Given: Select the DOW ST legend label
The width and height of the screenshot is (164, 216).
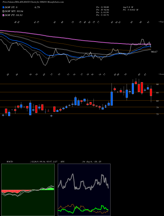Looking at the screenshot, I should [x=11, y=8].
